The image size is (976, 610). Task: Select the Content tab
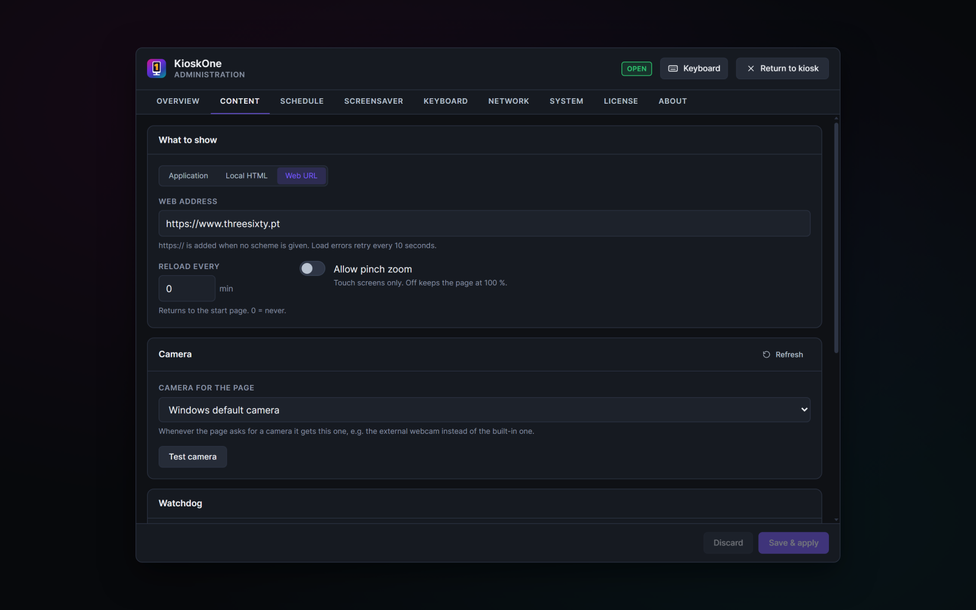click(x=240, y=101)
